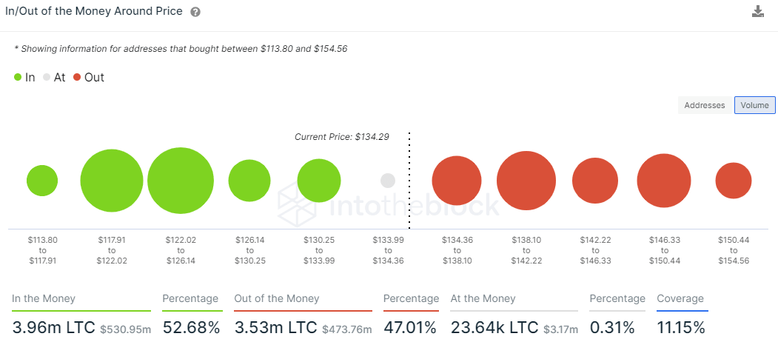The image size is (778, 342).
Task: Click the help question mark icon
Action: coord(195,13)
